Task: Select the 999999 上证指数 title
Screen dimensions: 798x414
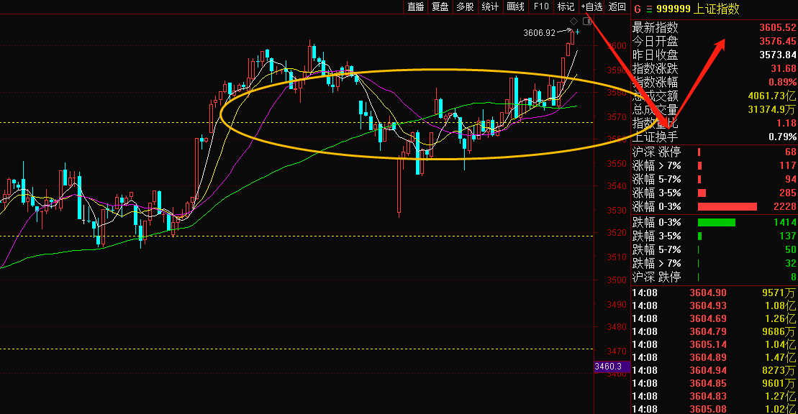Action: [698, 9]
